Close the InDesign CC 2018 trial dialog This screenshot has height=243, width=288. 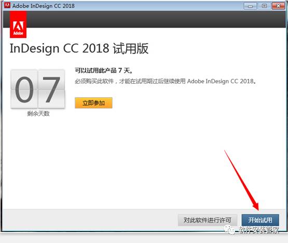[278, 6]
